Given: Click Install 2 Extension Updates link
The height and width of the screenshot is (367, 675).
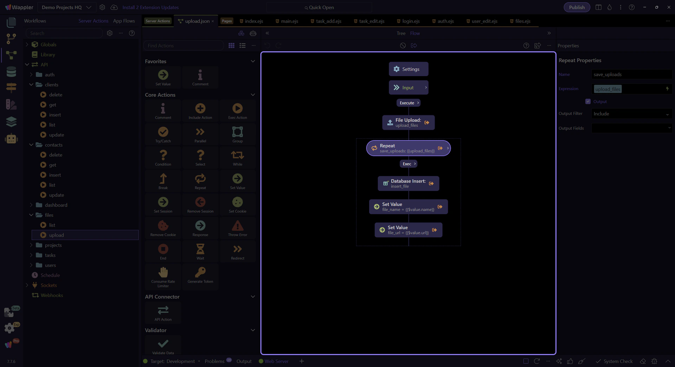Looking at the screenshot, I should pos(150,7).
